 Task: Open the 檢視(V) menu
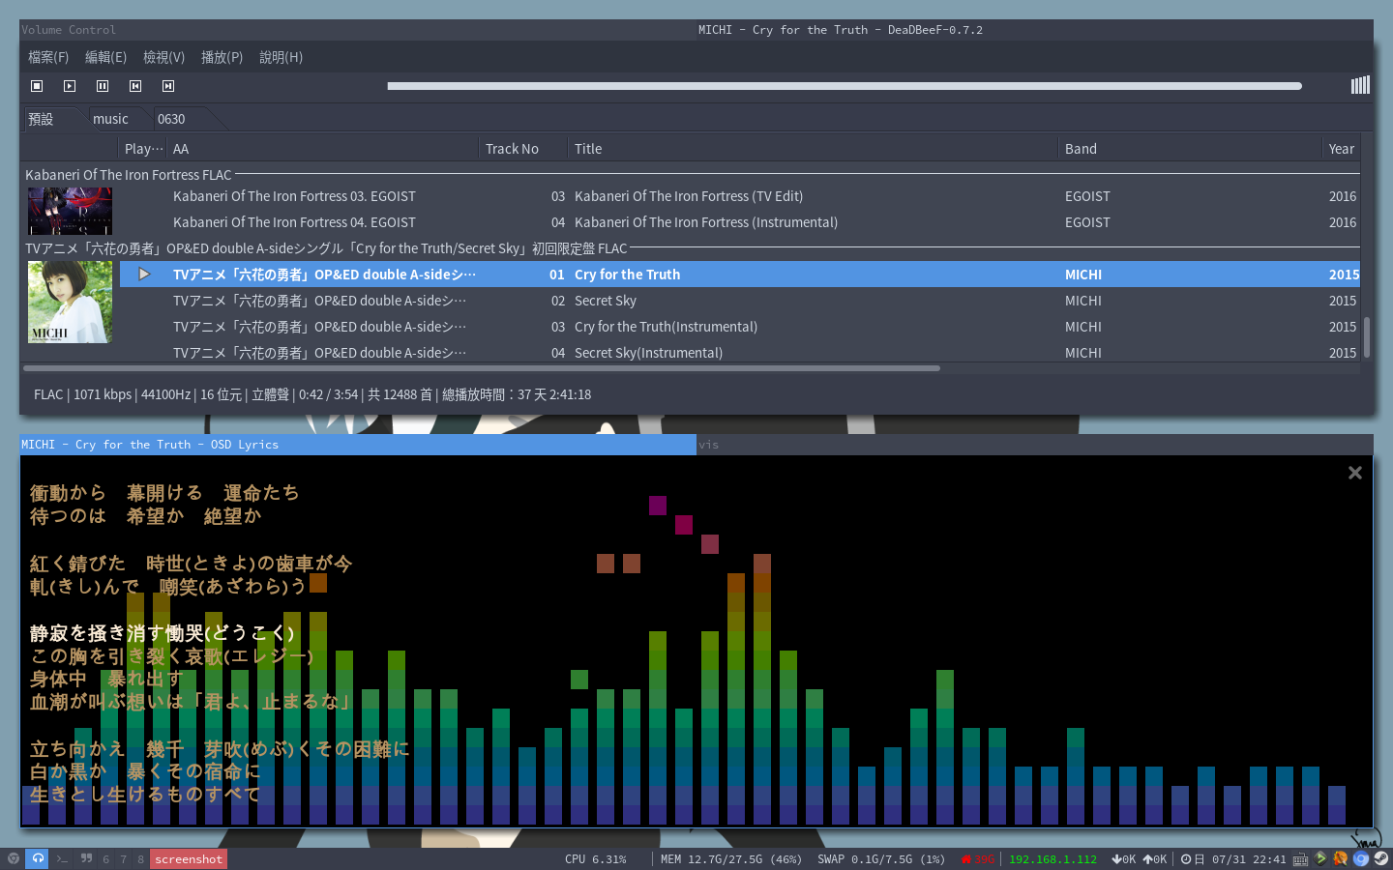pyautogui.click(x=163, y=57)
